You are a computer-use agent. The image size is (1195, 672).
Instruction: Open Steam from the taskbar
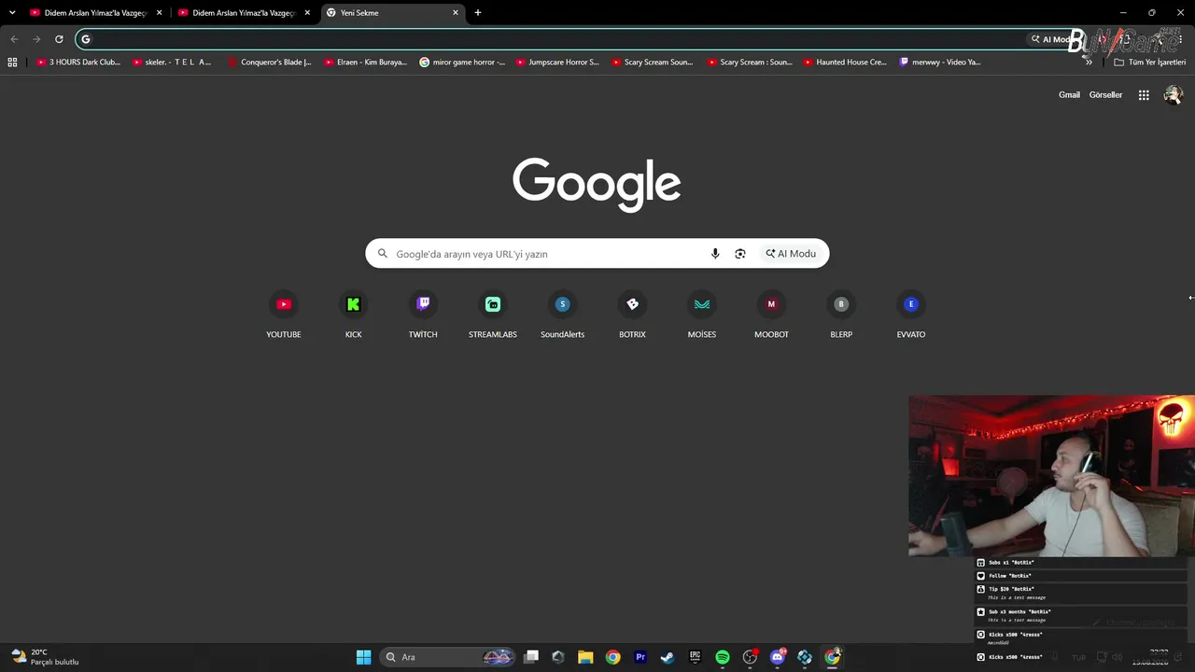[x=668, y=657]
